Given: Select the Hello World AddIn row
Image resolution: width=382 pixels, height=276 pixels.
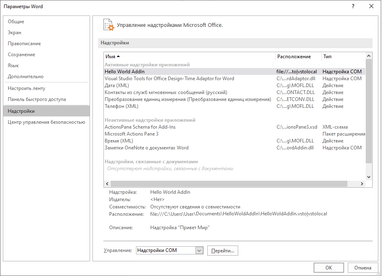Looking at the screenshot, I should point(125,72).
